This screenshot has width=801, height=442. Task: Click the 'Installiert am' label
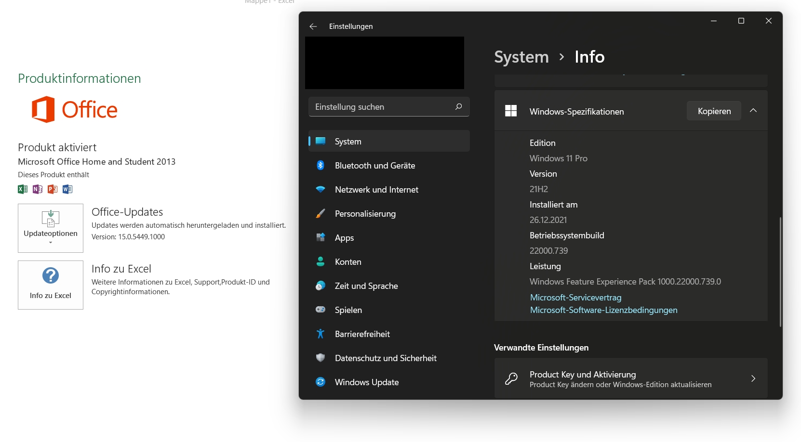(554, 205)
